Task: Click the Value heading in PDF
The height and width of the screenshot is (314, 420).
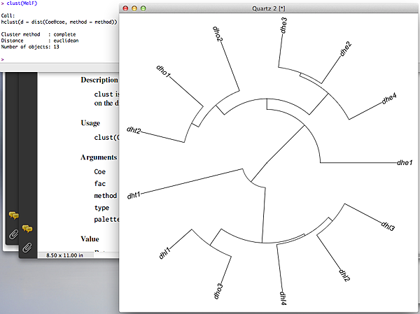Action: click(90, 238)
